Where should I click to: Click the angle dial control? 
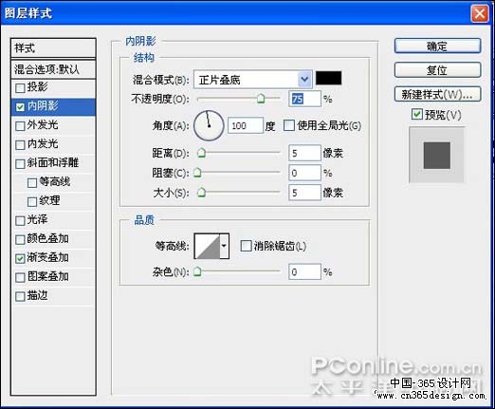coord(209,125)
